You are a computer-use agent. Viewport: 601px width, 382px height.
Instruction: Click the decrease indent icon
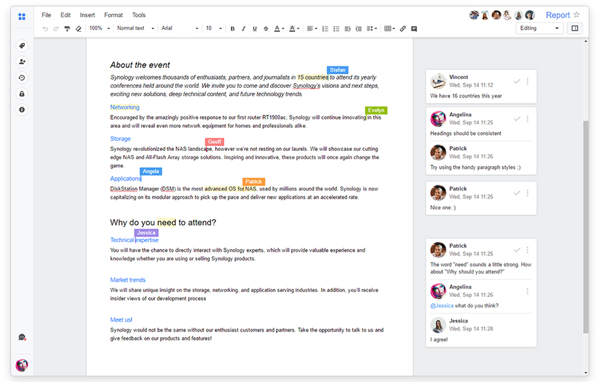347,29
